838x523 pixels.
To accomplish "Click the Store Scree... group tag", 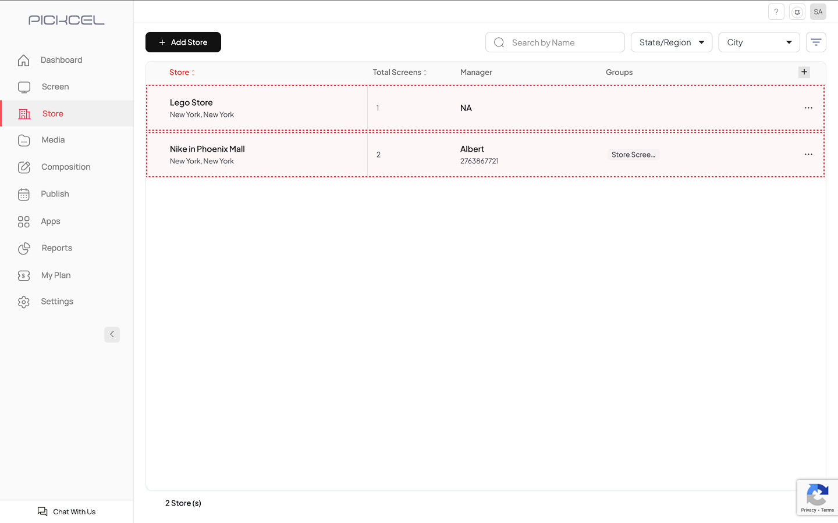I will point(633,155).
